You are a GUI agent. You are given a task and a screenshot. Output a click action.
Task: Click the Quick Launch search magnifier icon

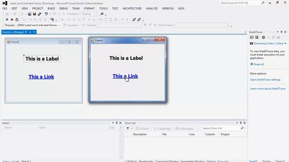point(263,3)
